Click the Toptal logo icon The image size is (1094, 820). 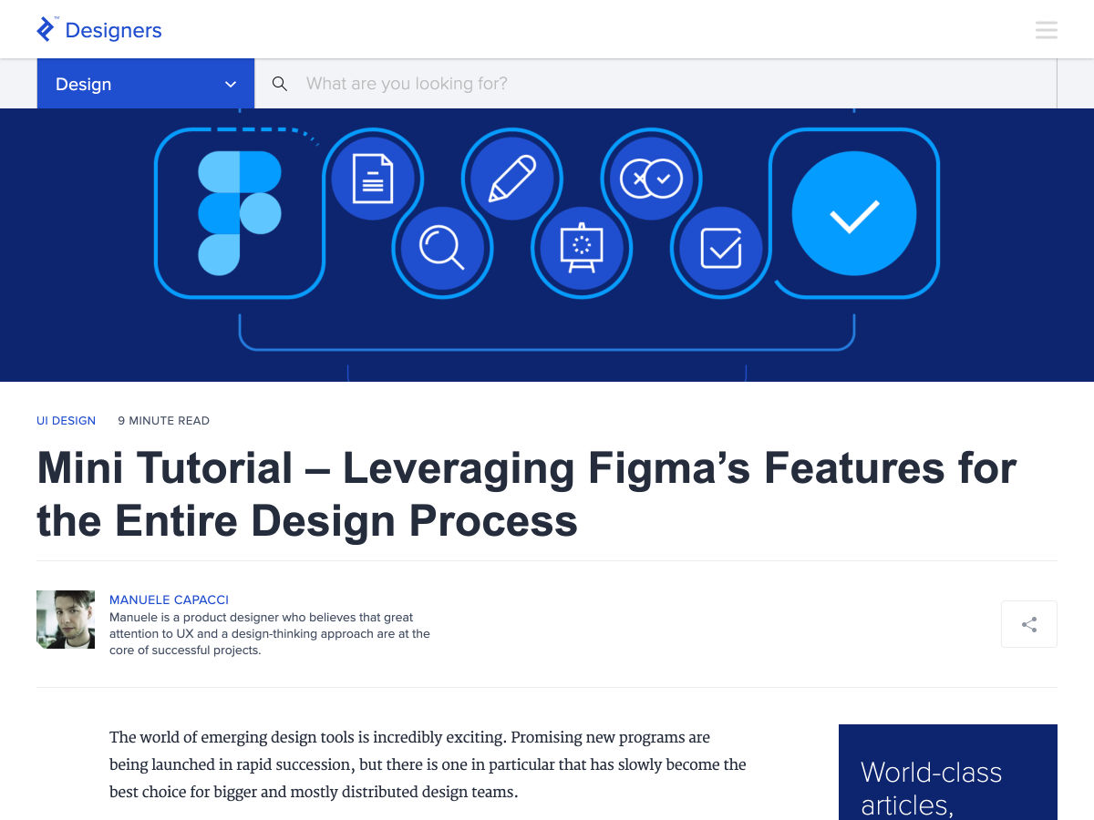click(46, 29)
